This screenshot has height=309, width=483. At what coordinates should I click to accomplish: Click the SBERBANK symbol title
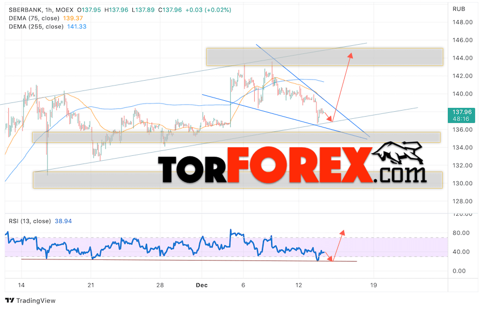41,10
